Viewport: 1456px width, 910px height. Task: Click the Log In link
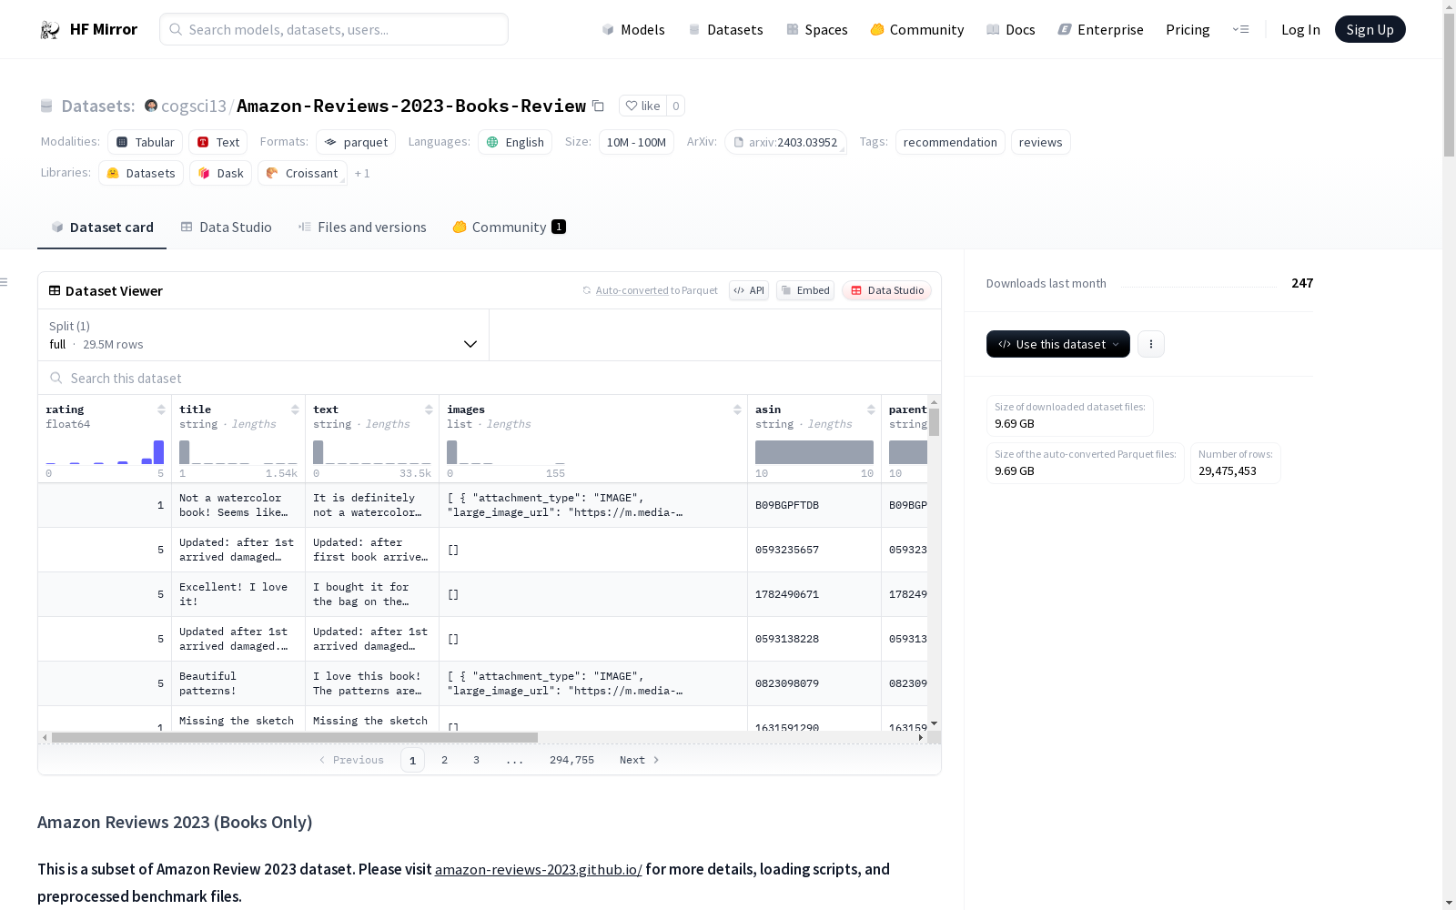1300,29
